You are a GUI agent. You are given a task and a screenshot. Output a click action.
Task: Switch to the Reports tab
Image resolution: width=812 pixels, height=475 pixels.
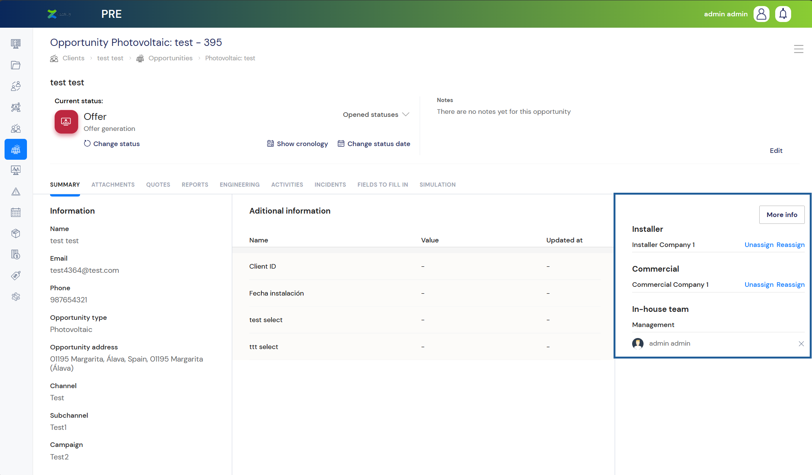195,185
